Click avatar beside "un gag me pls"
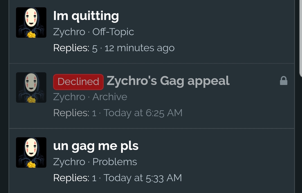 (x=31, y=152)
